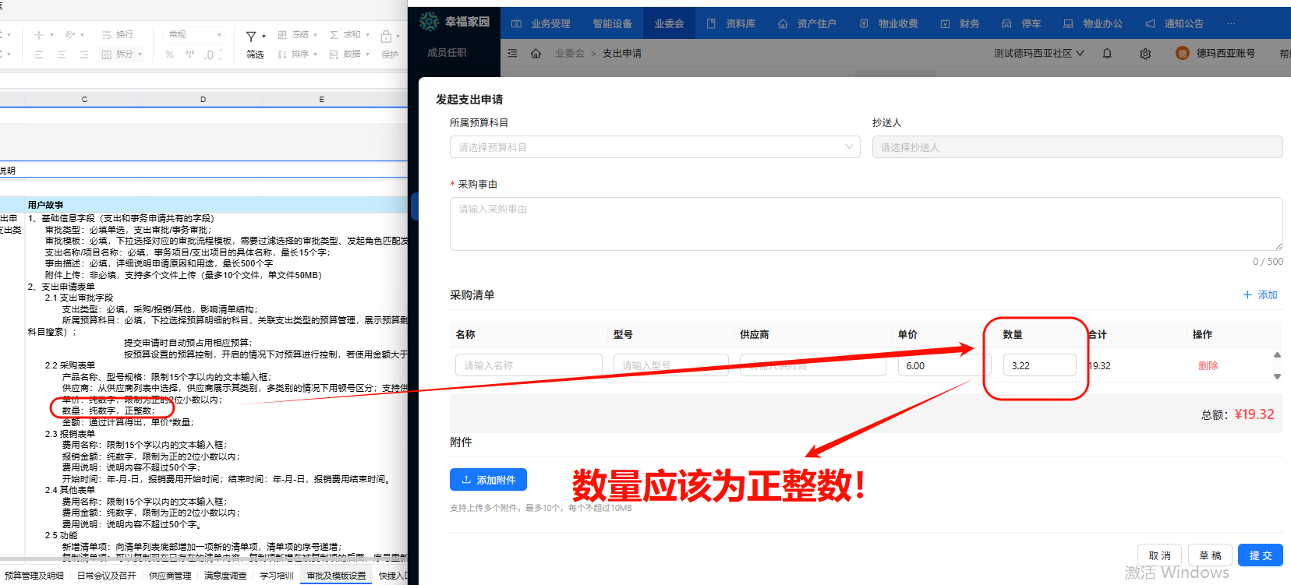Click the percent format icon
Viewport: 1291px width, 585px height.
170,55
